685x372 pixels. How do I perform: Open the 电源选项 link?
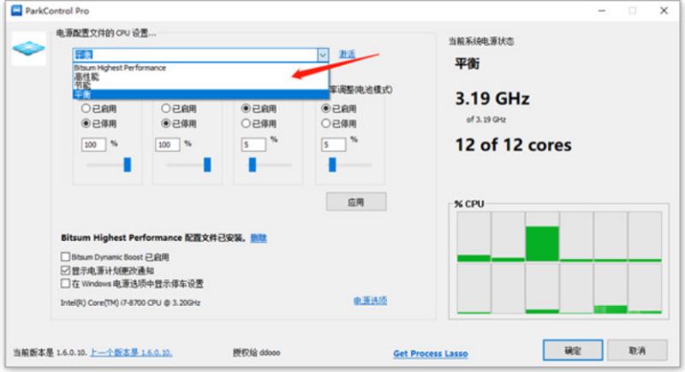371,301
